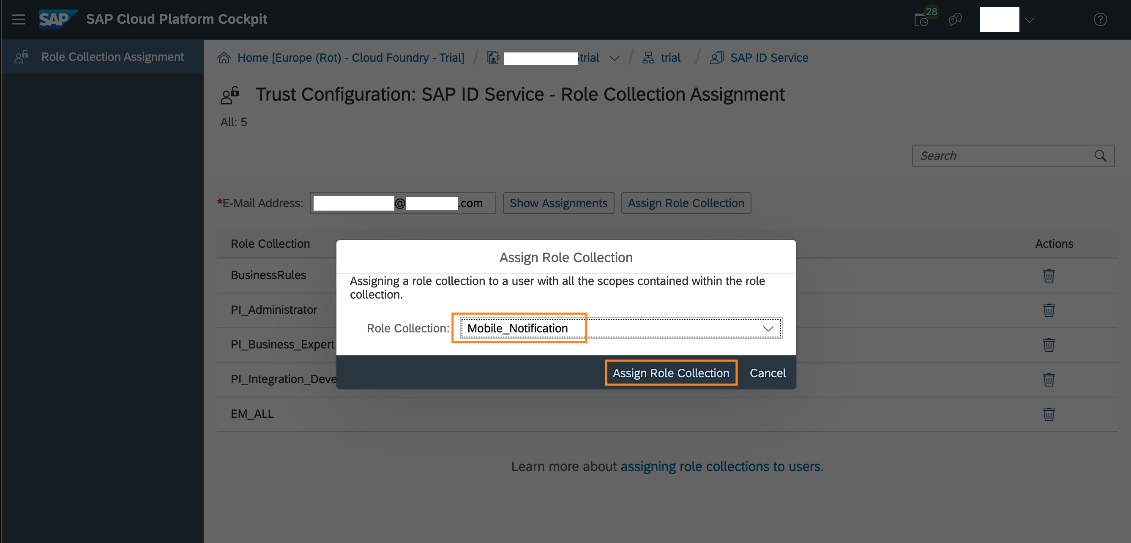1131x543 pixels.
Task: Click the SAP logo
Action: [x=57, y=19]
